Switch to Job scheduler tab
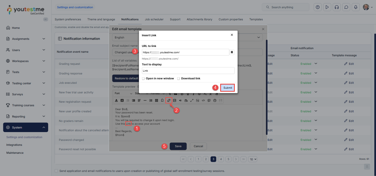The height and width of the screenshot is (176, 376). (154, 19)
